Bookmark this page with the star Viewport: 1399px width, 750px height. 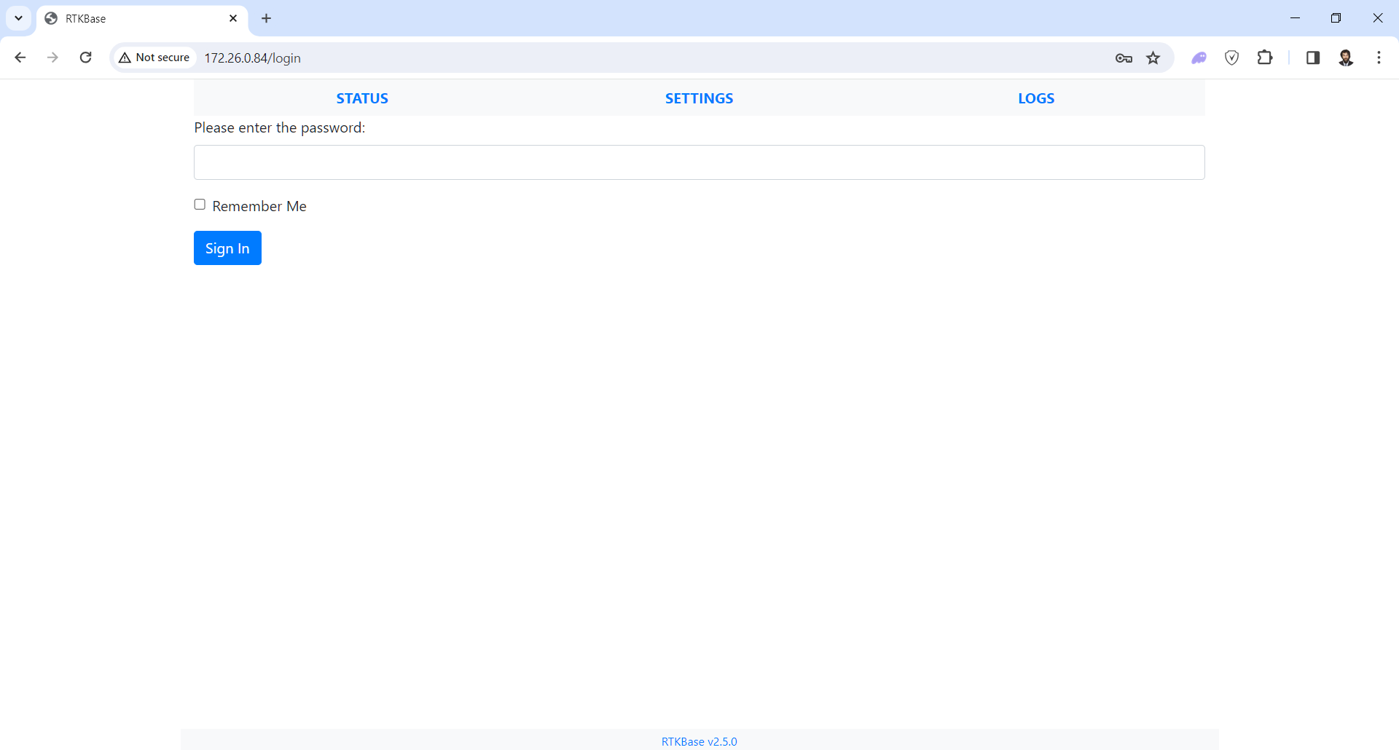(1153, 58)
